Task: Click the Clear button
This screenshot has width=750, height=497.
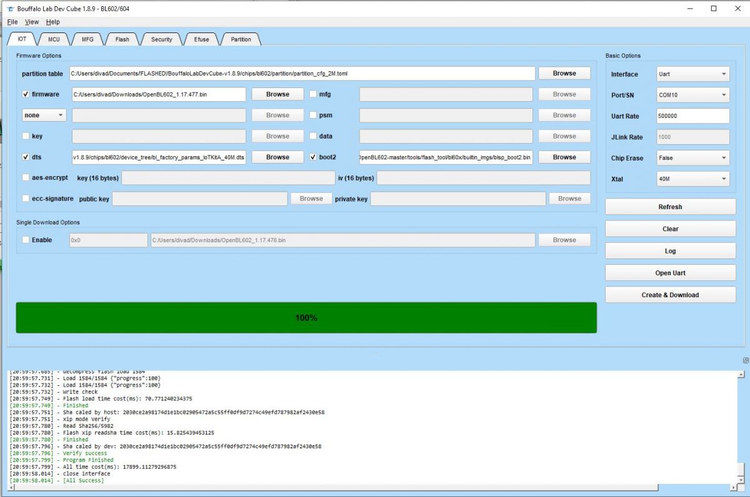Action: pos(670,229)
